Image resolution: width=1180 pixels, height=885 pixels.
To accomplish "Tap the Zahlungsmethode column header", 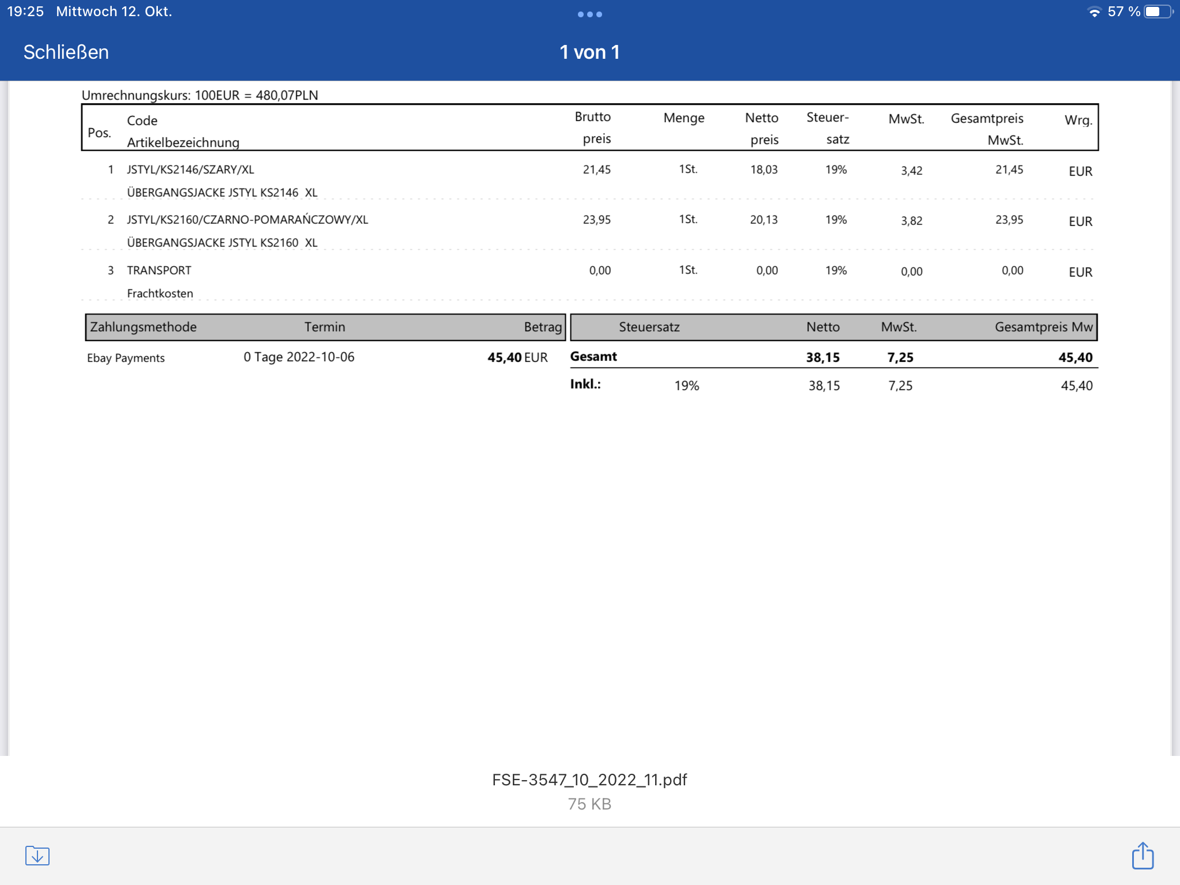I will tap(143, 327).
